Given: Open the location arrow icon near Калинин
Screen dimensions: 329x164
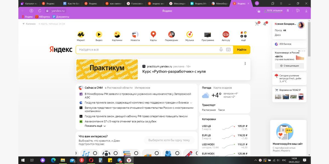Looking at the screenshot, I should (x=24, y=24).
